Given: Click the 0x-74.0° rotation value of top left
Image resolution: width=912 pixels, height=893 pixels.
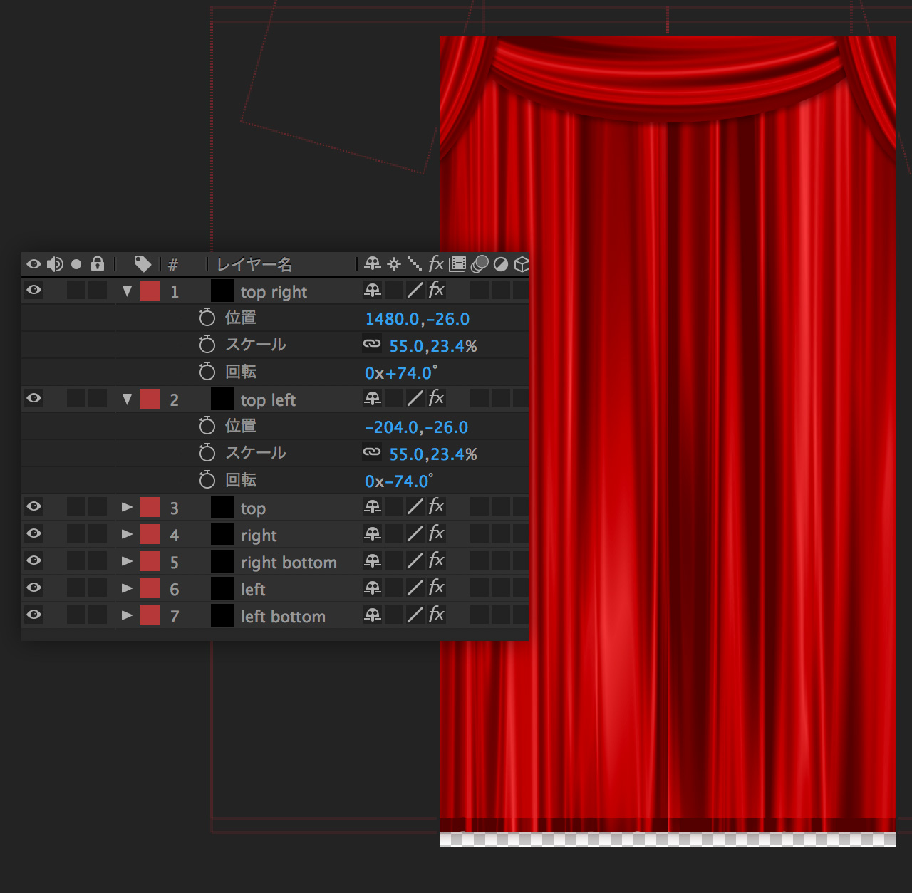Looking at the screenshot, I should coord(398,481).
